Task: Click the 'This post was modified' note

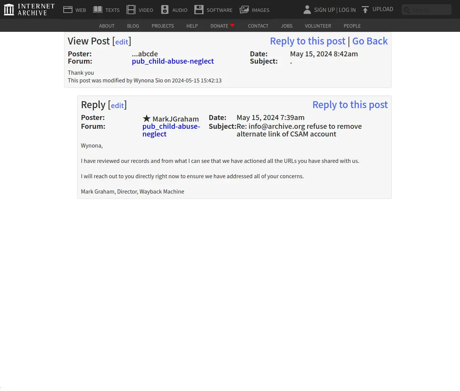Action: pyautogui.click(x=145, y=80)
